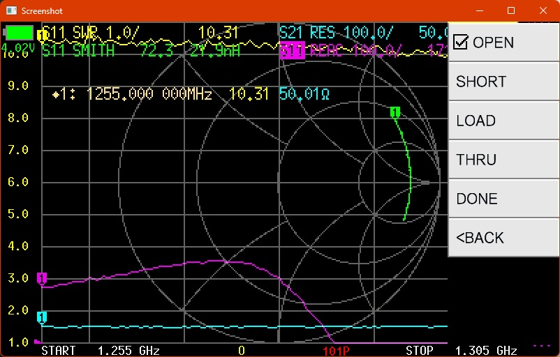The height and width of the screenshot is (357, 560).
Task: Select the S21 RES trace label
Action: tap(335, 33)
